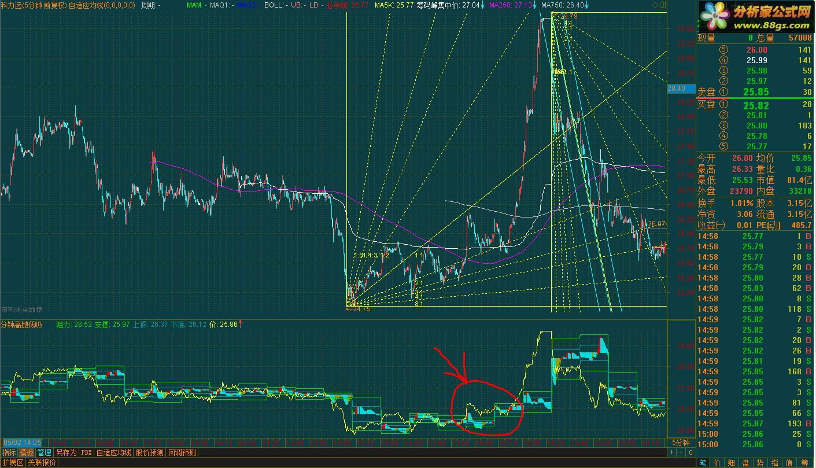The height and width of the screenshot is (468, 816).
Task: Select the PBX indicator tab
Action: point(86,452)
